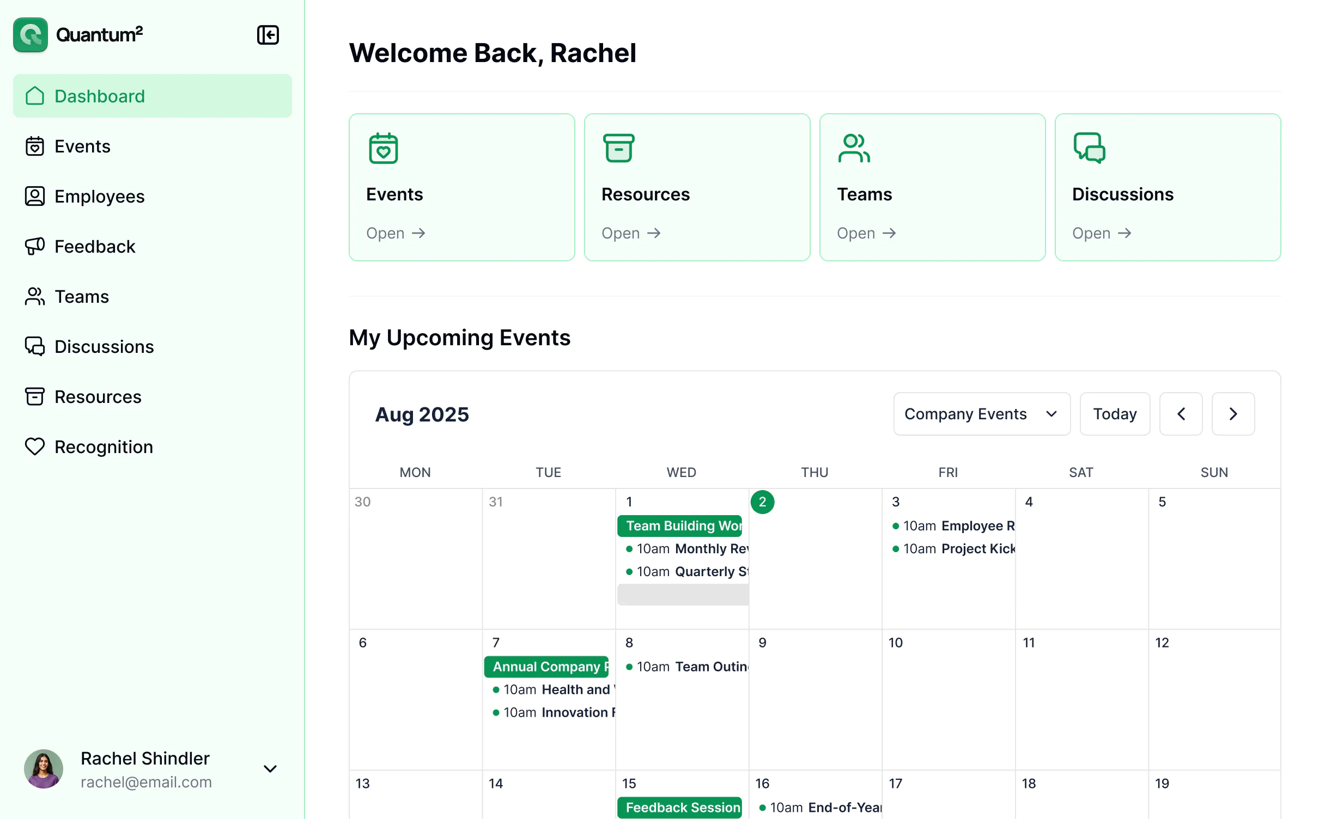This screenshot has width=1325, height=819.
Task: Click Open link on Teams card
Action: pos(866,233)
